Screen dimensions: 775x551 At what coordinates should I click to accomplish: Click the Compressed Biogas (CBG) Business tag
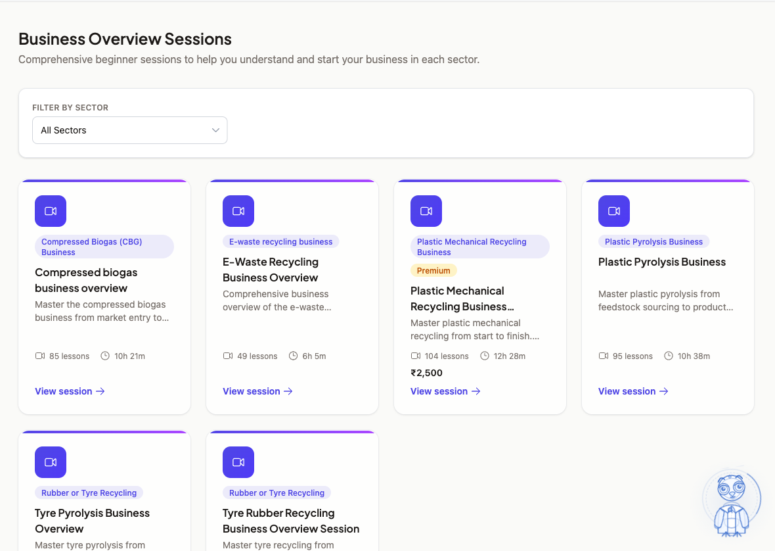click(104, 247)
